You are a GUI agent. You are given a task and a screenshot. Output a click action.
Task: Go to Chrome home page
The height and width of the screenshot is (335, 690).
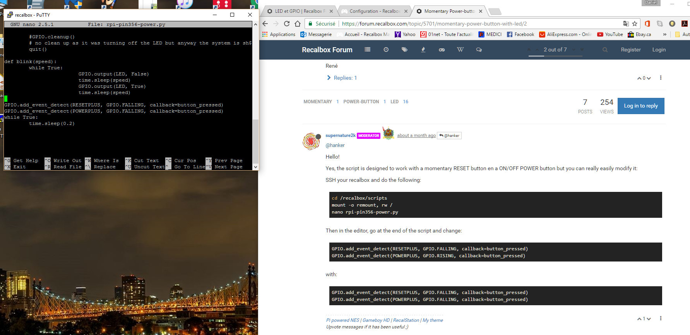[x=298, y=24]
